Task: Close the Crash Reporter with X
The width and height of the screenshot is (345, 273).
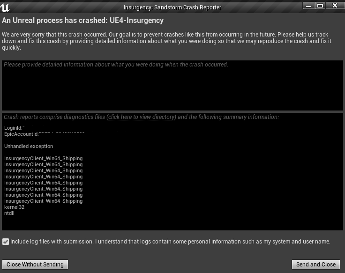Action: point(335,6)
